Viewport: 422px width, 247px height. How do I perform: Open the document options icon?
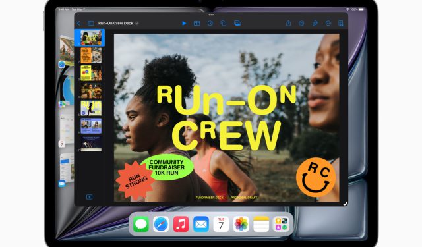tap(341, 24)
